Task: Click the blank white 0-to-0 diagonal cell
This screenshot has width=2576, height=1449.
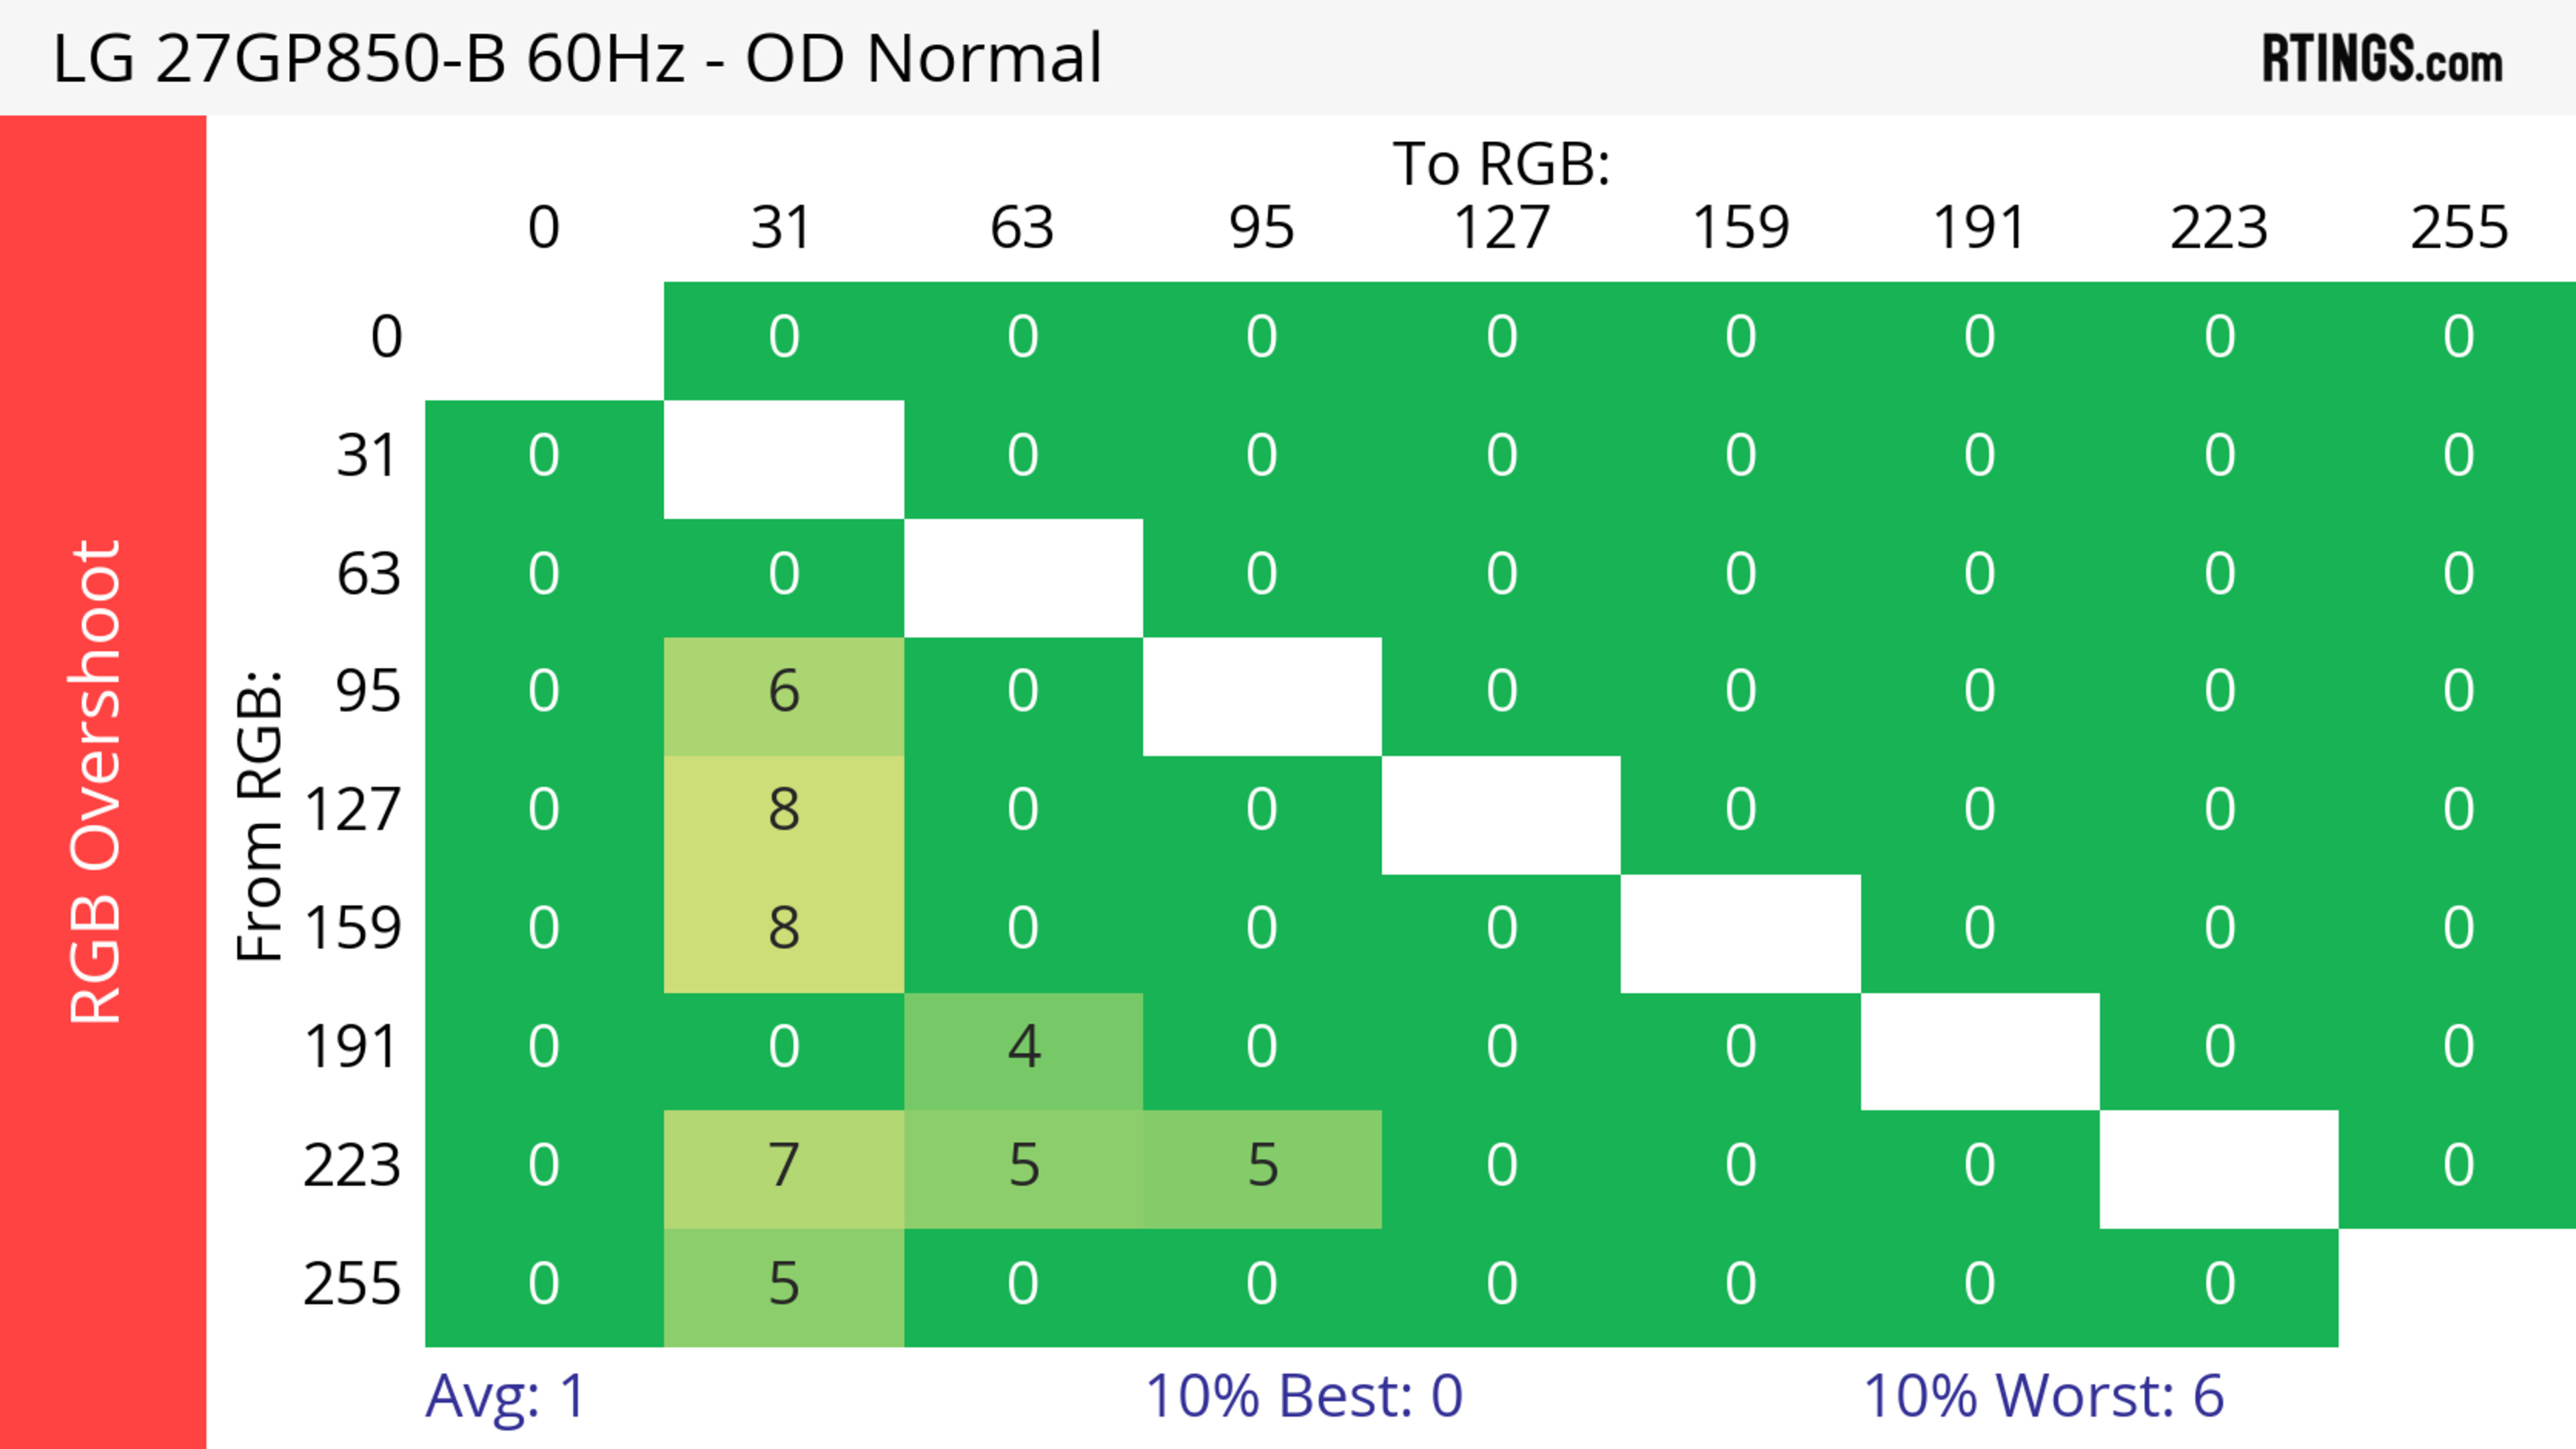Action: (544, 340)
